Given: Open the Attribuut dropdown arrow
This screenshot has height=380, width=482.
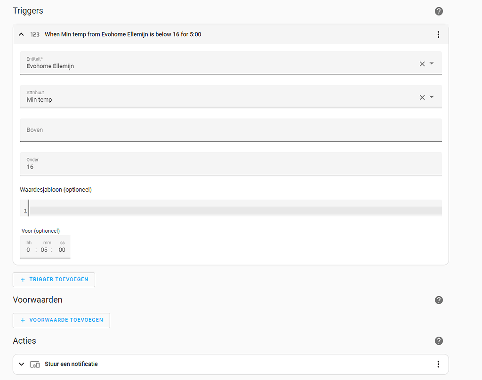Looking at the screenshot, I should (432, 97).
